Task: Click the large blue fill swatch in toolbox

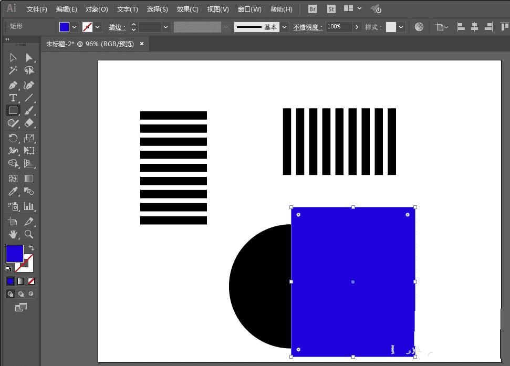Action: click(14, 254)
